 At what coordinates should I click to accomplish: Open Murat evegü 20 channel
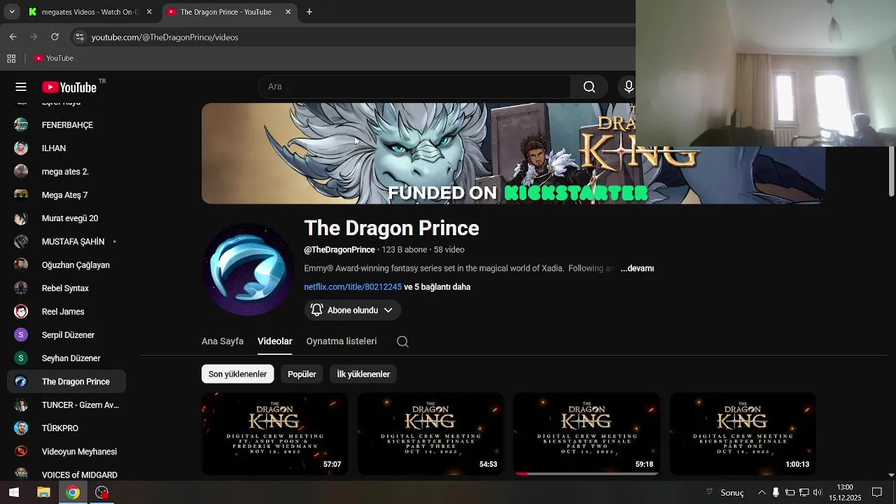pos(66,218)
